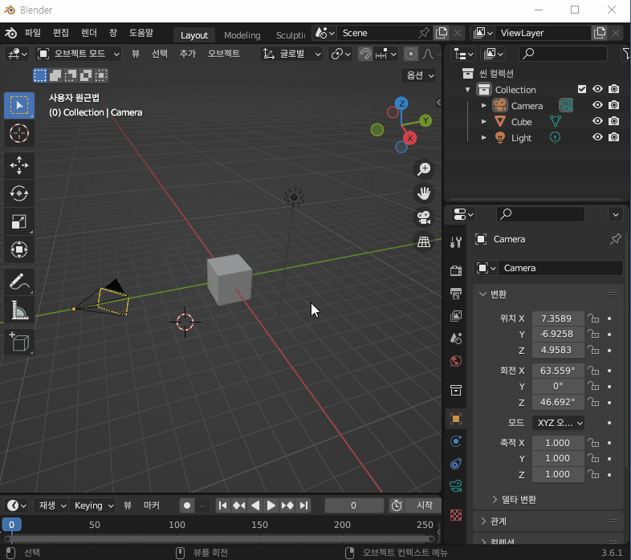Activate the 3D Cursor tool

19,133
